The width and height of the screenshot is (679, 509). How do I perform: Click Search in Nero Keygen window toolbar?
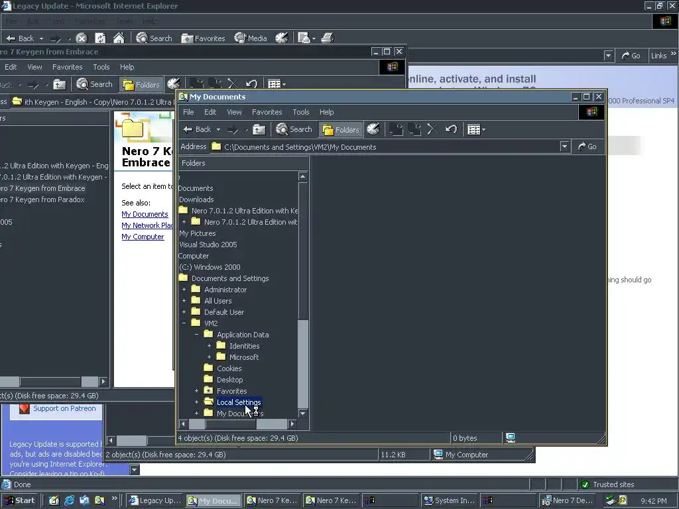coord(94,84)
